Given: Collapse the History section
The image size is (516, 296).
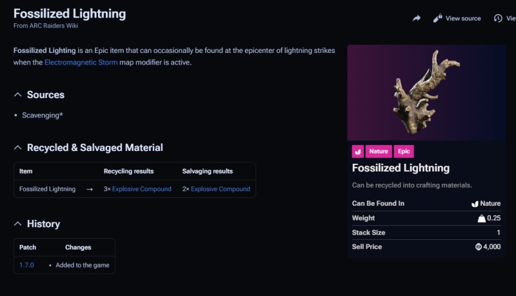Looking at the screenshot, I should coord(18,224).
